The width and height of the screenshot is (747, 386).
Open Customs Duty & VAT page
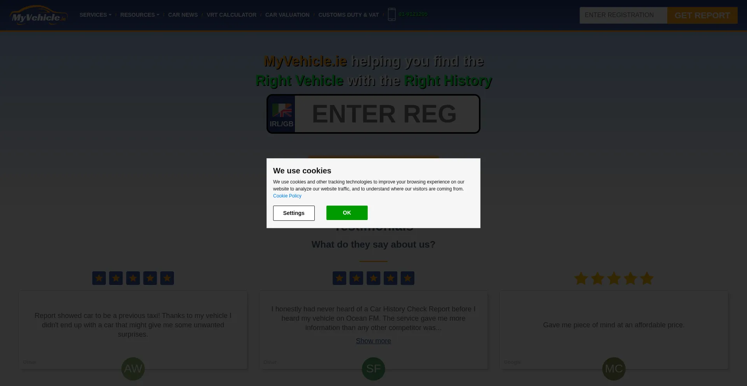(x=349, y=15)
